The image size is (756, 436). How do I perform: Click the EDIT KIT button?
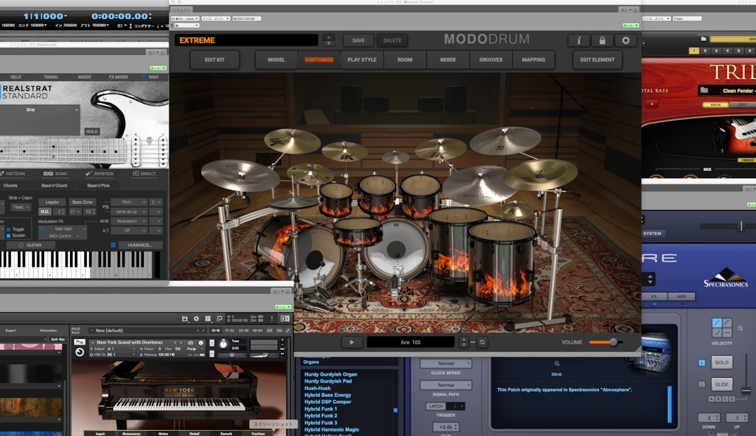(215, 59)
